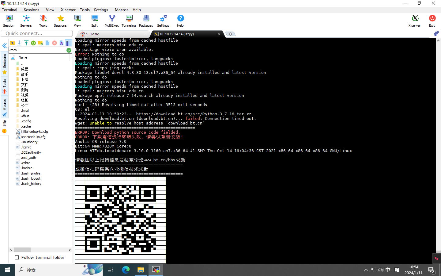Viewport: 441px width, 276px height.
Task: Open Task View on taskbar
Action: tap(110, 270)
